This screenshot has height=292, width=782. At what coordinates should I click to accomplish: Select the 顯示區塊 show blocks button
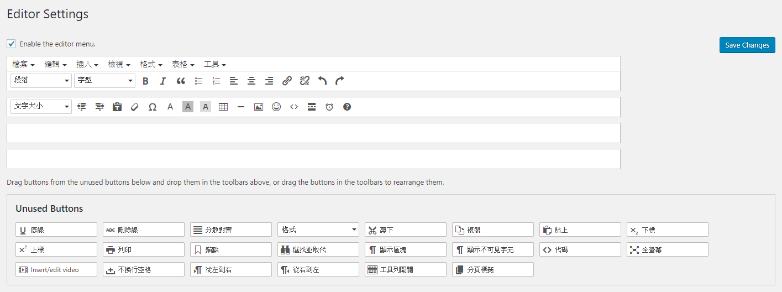pyautogui.click(x=406, y=249)
